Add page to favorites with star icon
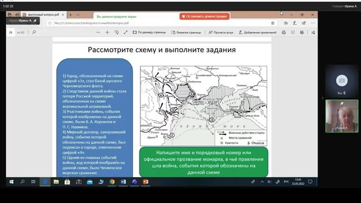 pyautogui.click(x=272, y=23)
